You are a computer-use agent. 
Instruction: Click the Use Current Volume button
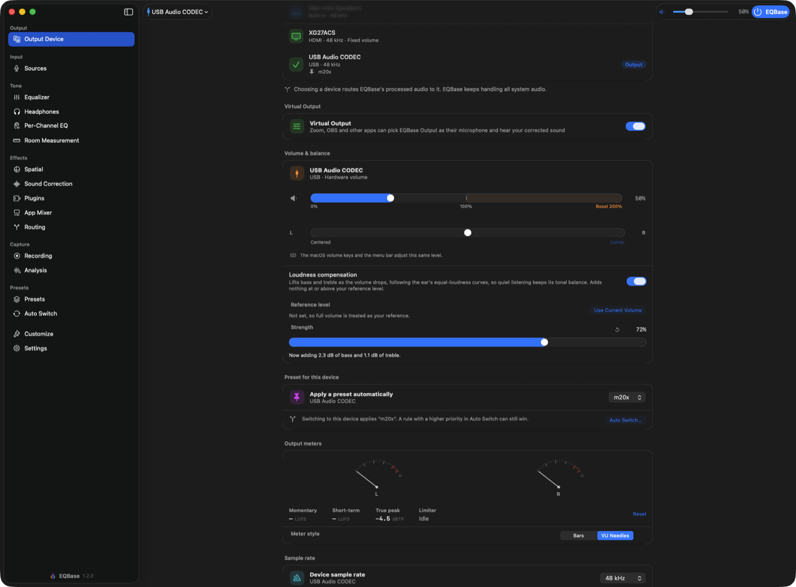617,310
